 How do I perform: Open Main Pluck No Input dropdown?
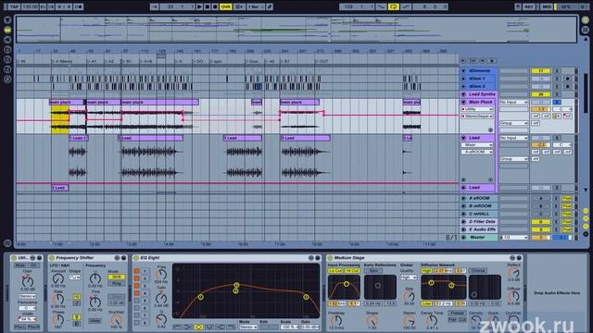coord(513,102)
